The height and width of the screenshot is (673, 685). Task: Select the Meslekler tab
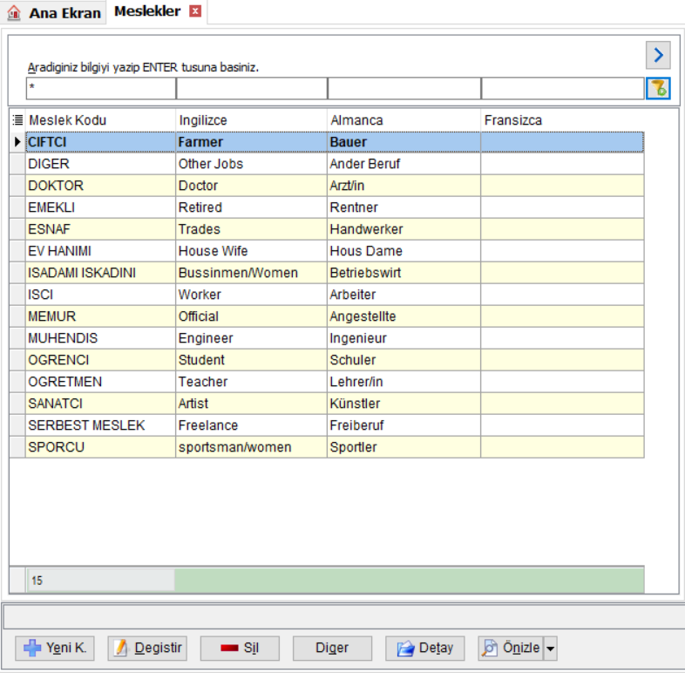click(x=147, y=11)
